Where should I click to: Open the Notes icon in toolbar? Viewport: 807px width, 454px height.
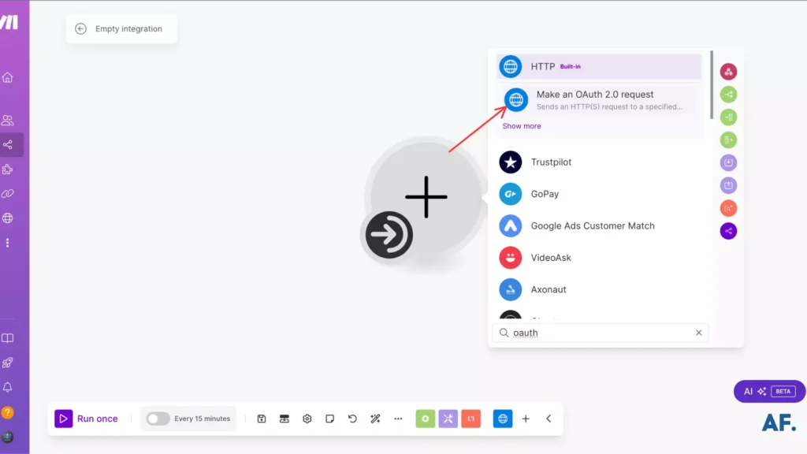330,419
